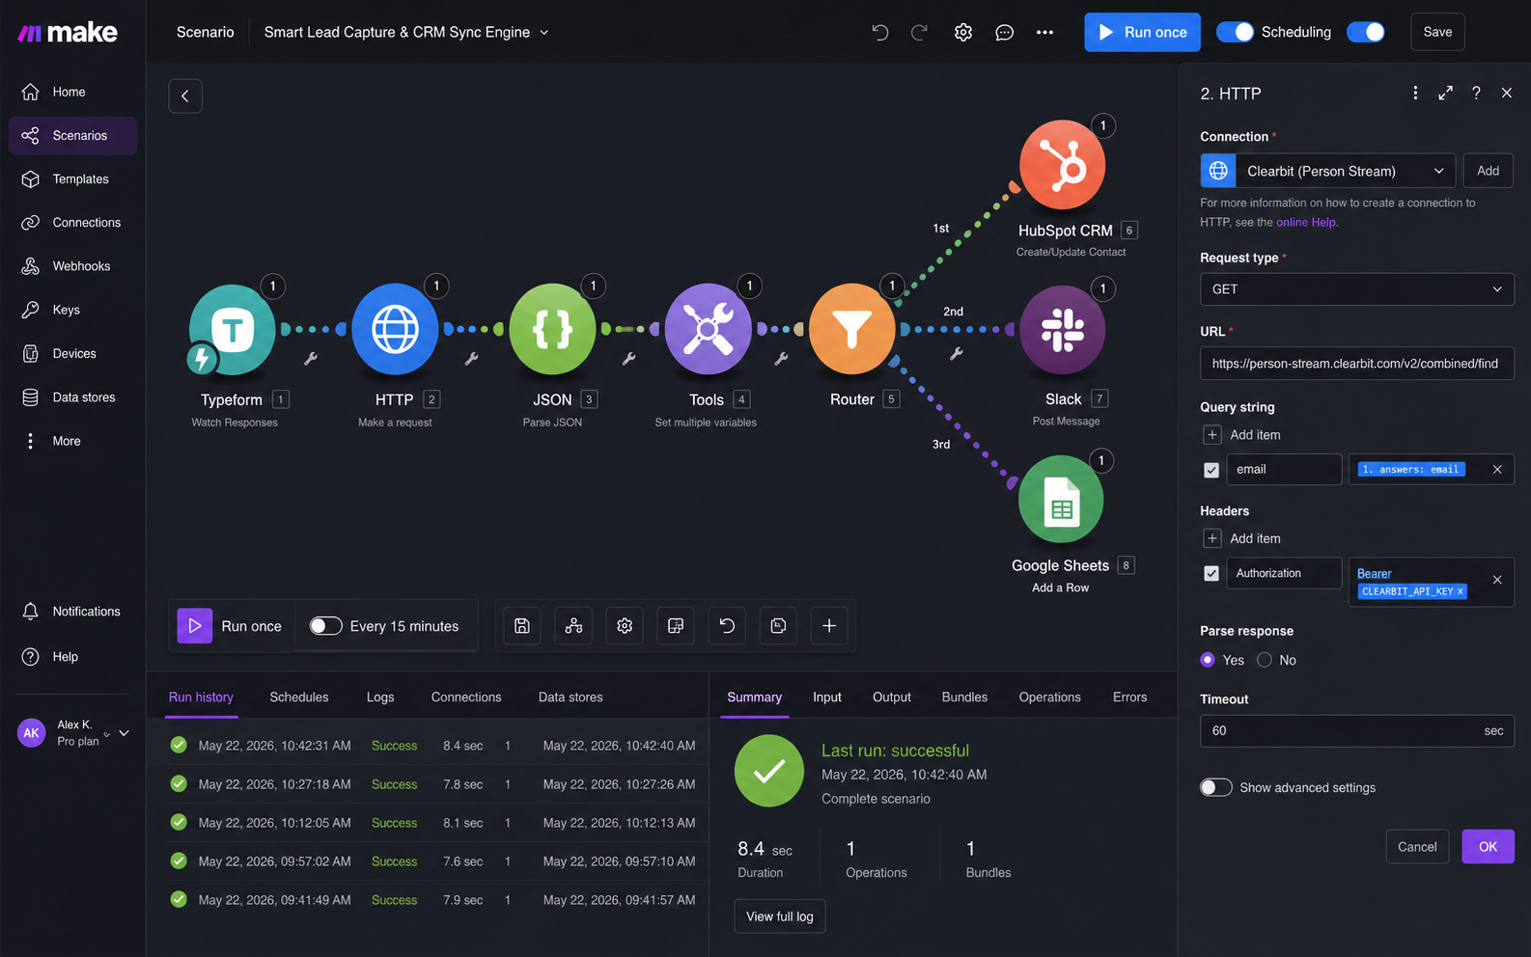Open Data stores in the sidebar
The height and width of the screenshot is (957, 1531).
click(72, 397)
